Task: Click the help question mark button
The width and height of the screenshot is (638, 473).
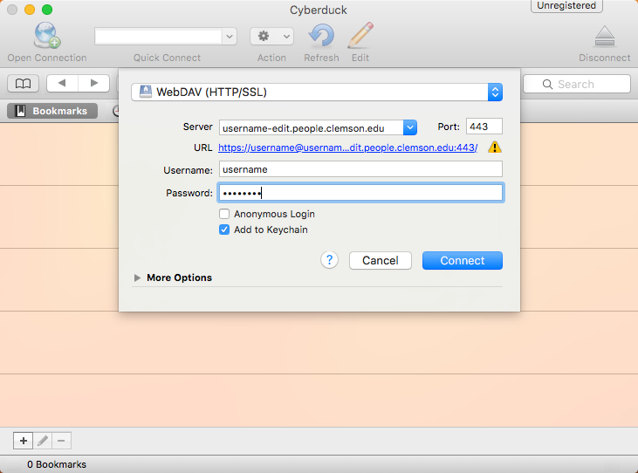Action: pos(330,260)
